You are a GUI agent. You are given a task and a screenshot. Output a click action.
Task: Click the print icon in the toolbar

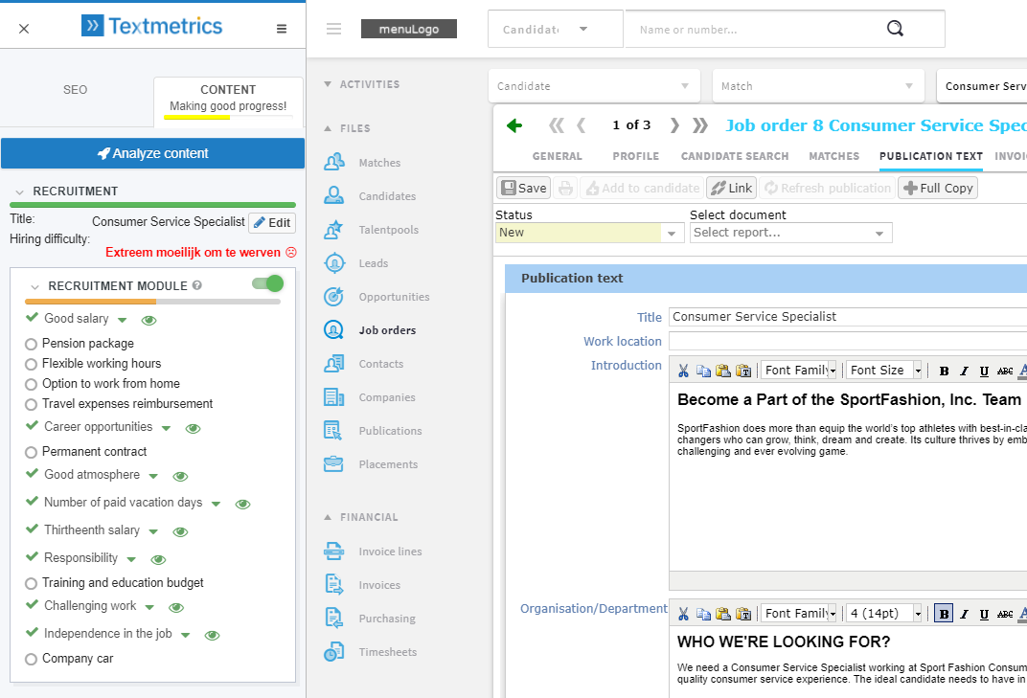point(565,189)
